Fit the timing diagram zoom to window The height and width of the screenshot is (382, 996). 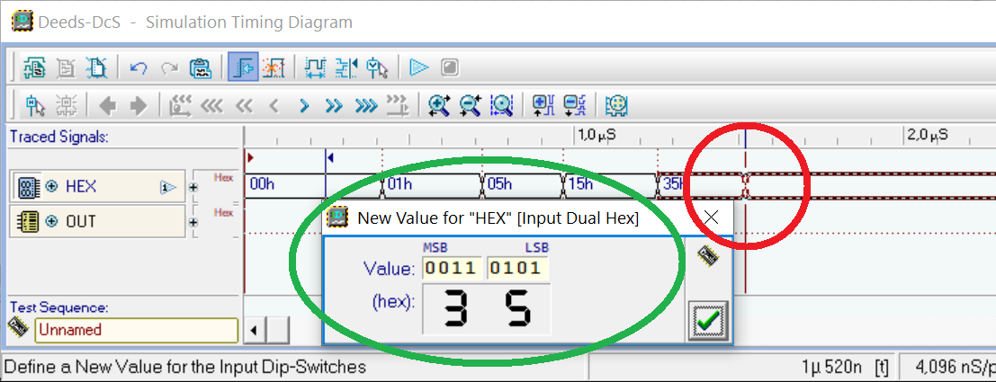501,105
